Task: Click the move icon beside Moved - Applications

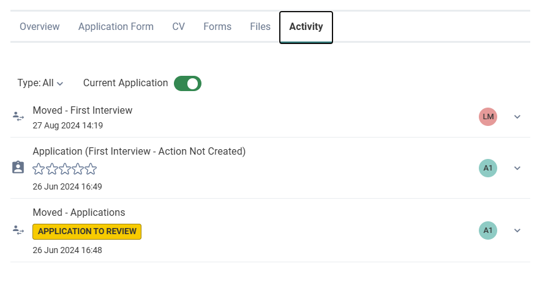Action: tap(18, 230)
